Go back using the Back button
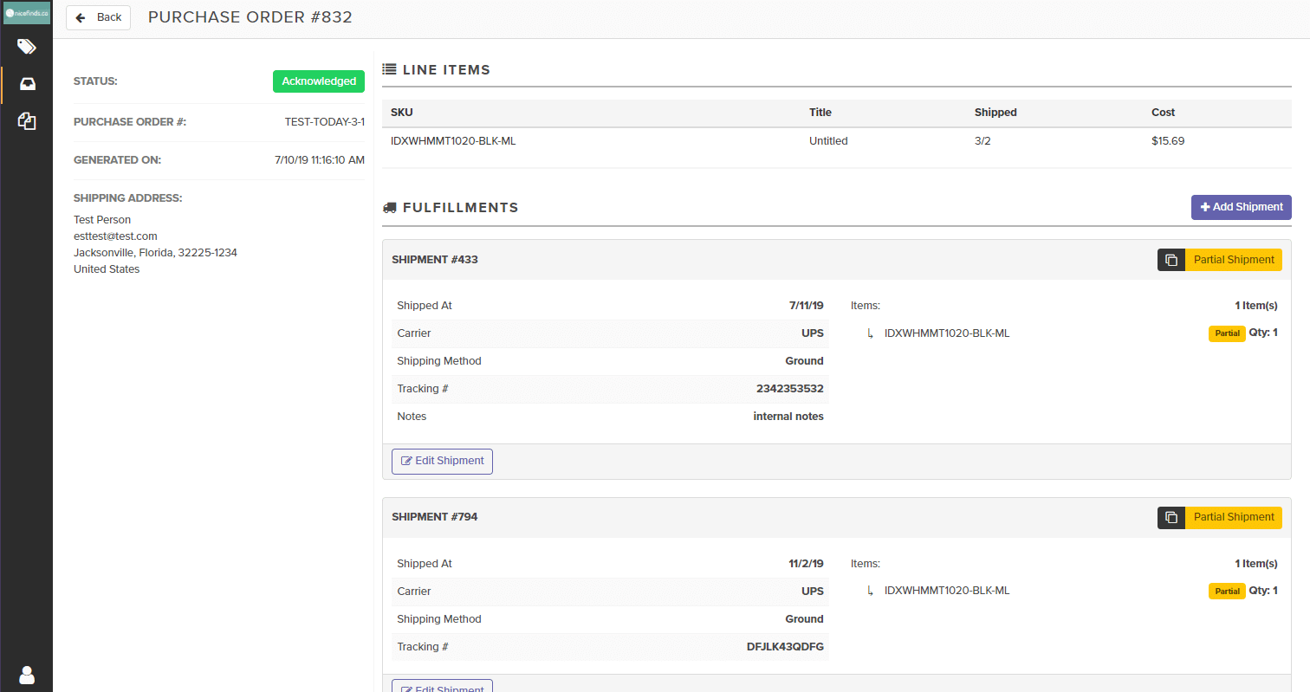Image resolution: width=1310 pixels, height=692 pixels. [98, 17]
